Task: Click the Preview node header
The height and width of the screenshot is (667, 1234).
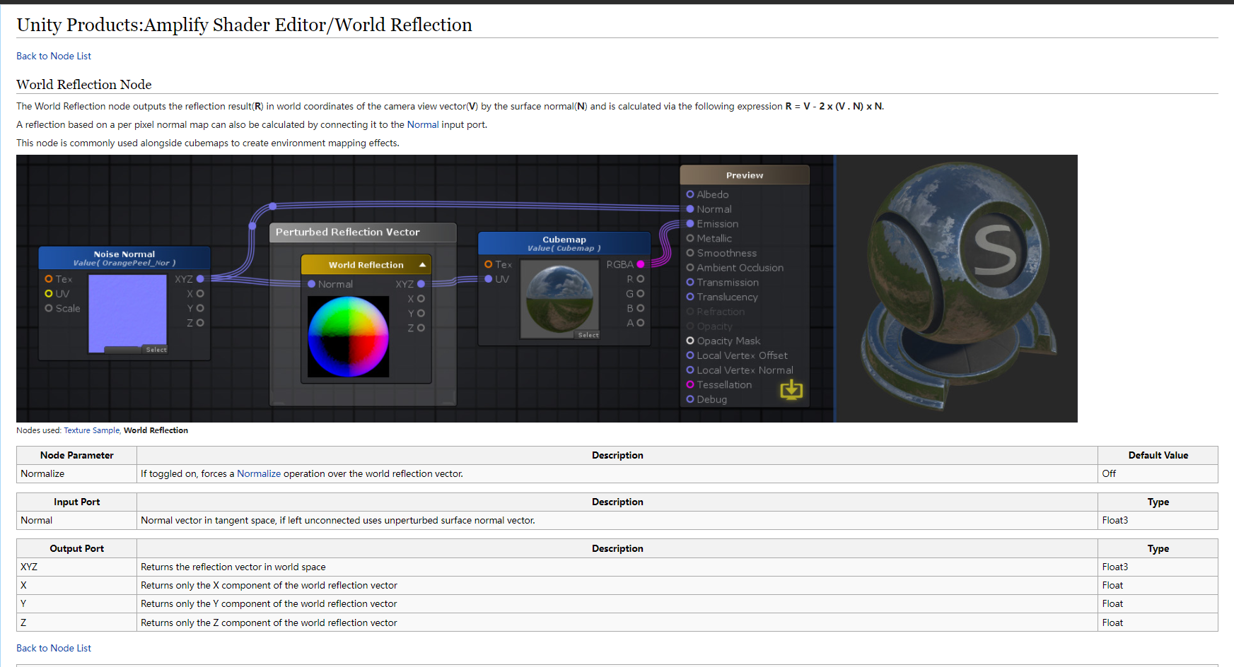Action: [x=745, y=175]
